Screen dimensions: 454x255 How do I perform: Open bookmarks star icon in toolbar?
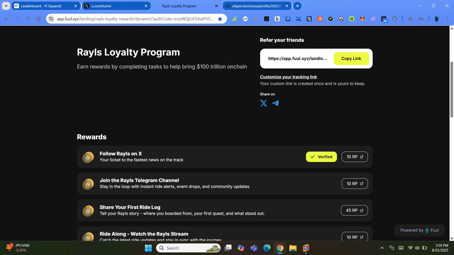pyautogui.click(x=410, y=19)
